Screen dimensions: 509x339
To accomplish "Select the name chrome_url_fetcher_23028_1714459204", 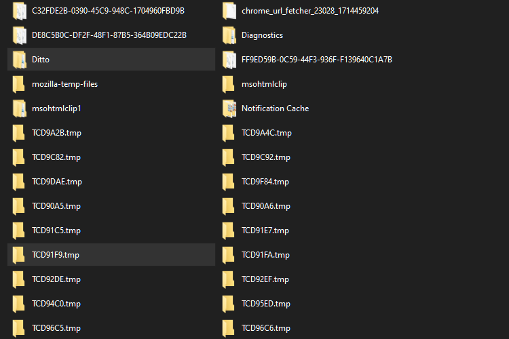I will [310, 11].
